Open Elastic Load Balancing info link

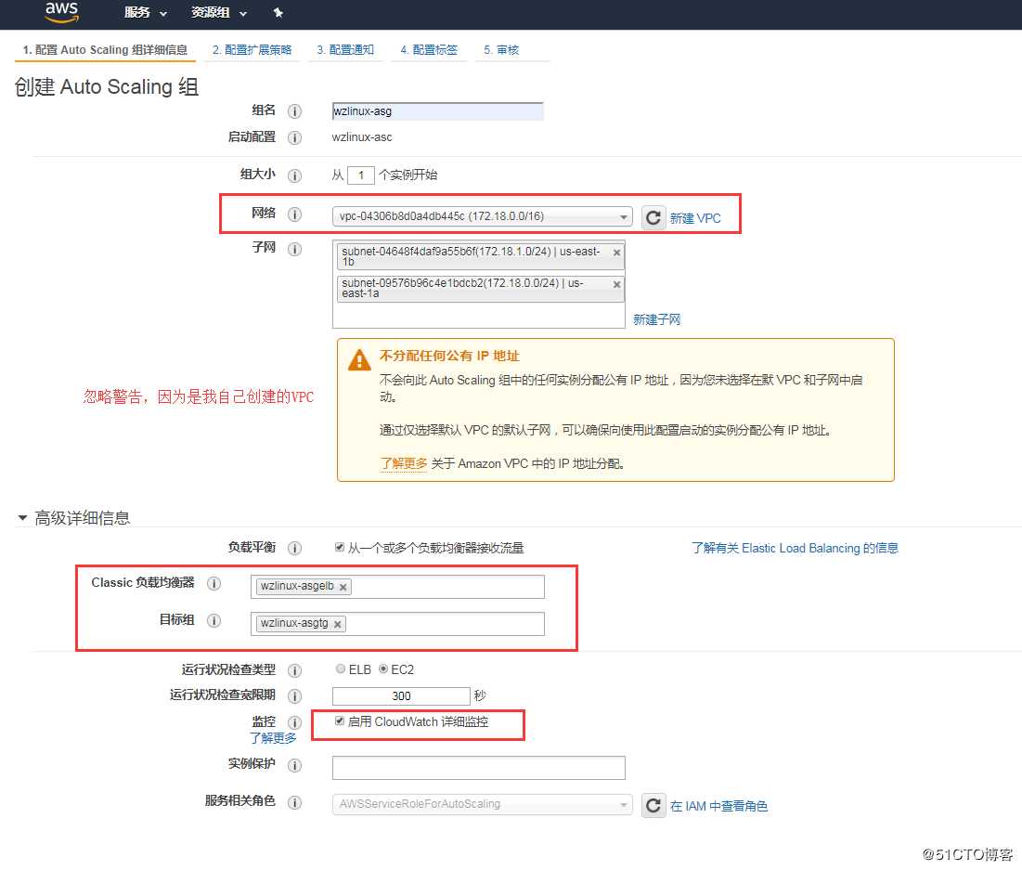(x=795, y=549)
